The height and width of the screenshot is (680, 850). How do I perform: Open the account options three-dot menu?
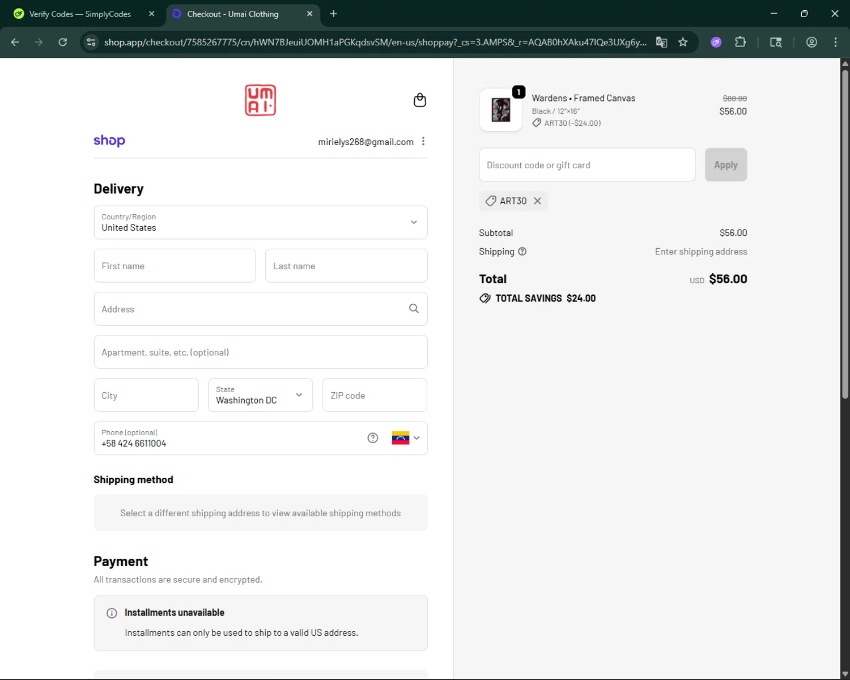click(423, 142)
